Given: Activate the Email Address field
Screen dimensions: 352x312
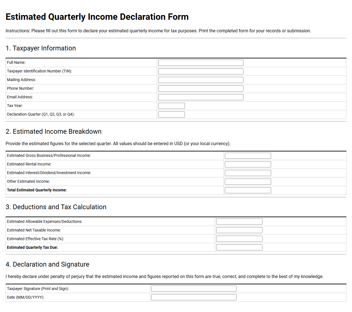Looking at the screenshot, I should 201,97.
